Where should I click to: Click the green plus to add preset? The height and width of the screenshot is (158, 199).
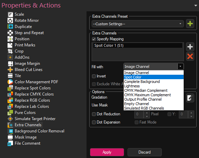point(190,24)
